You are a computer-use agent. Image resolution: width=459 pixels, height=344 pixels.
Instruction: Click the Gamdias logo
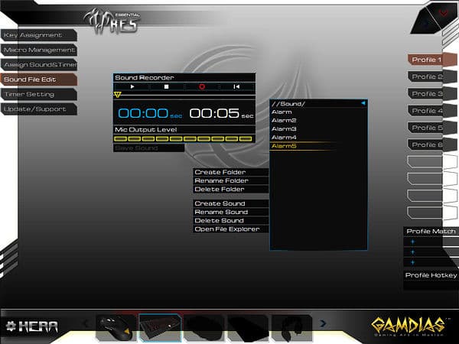[x=409, y=326]
